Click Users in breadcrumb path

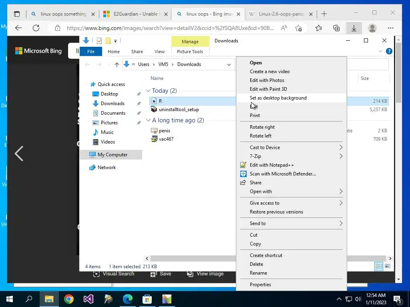144,64
